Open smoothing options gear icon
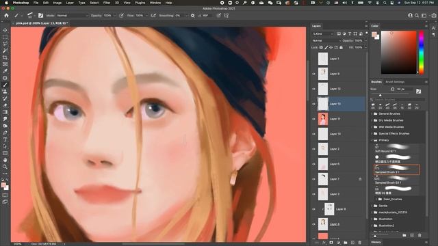The width and height of the screenshot is (438, 246). tap(193, 16)
